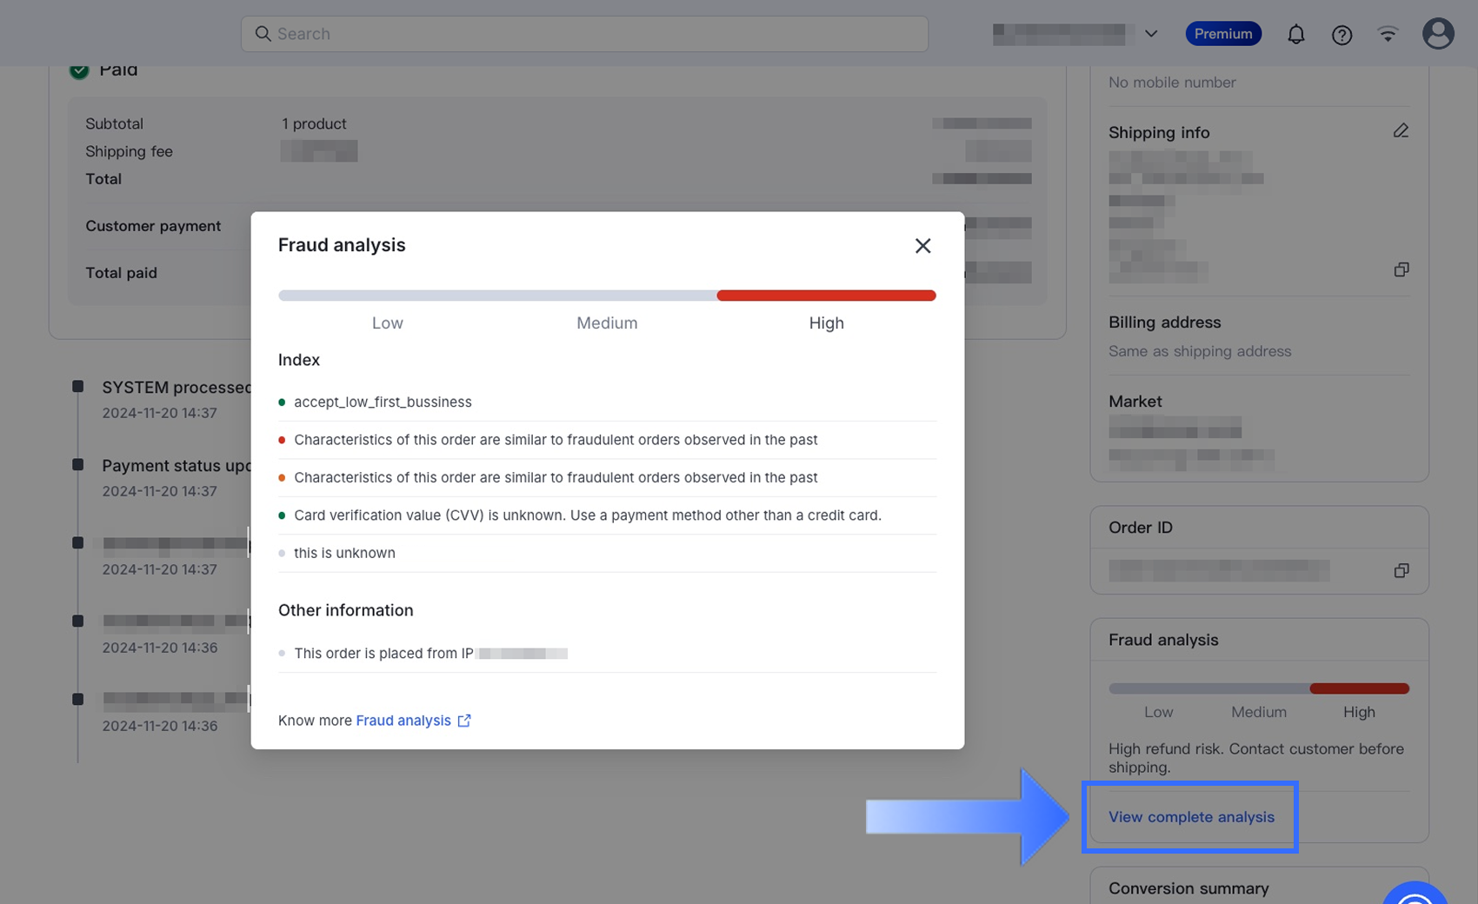Close the Fraud analysis dialog
This screenshot has height=904, width=1478.
pos(922,246)
